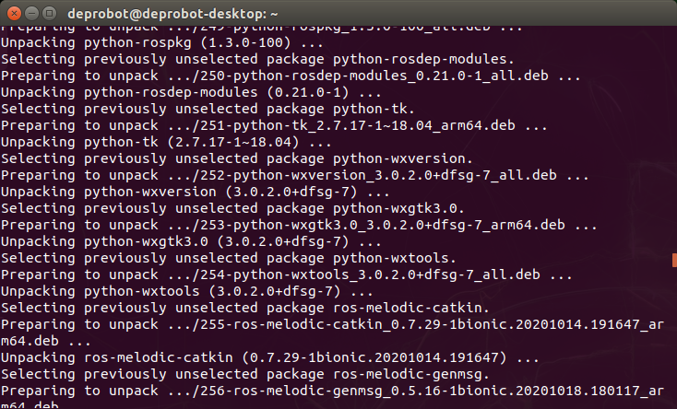Click 'Selecting previously unselected package python-wxtools.'
Viewport: 677px width, 409px height.
(229, 258)
